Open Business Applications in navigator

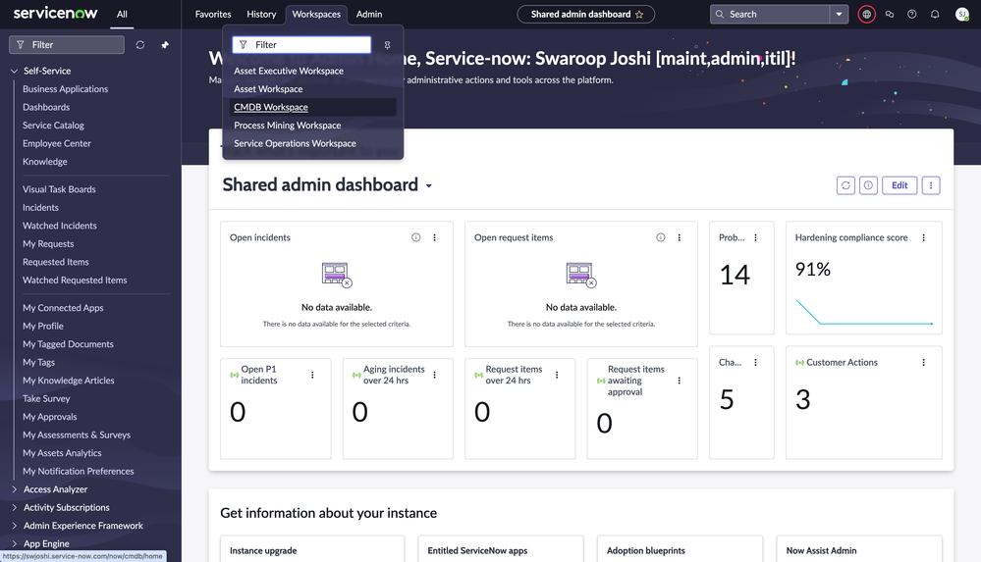[66, 89]
